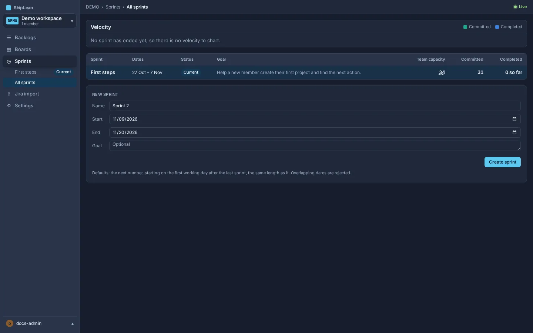The height and width of the screenshot is (333, 533).
Task: Click the Committed value 31
Action: pos(480,73)
